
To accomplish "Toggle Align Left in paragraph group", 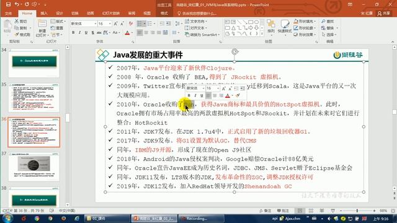I will [x=140, y=33].
